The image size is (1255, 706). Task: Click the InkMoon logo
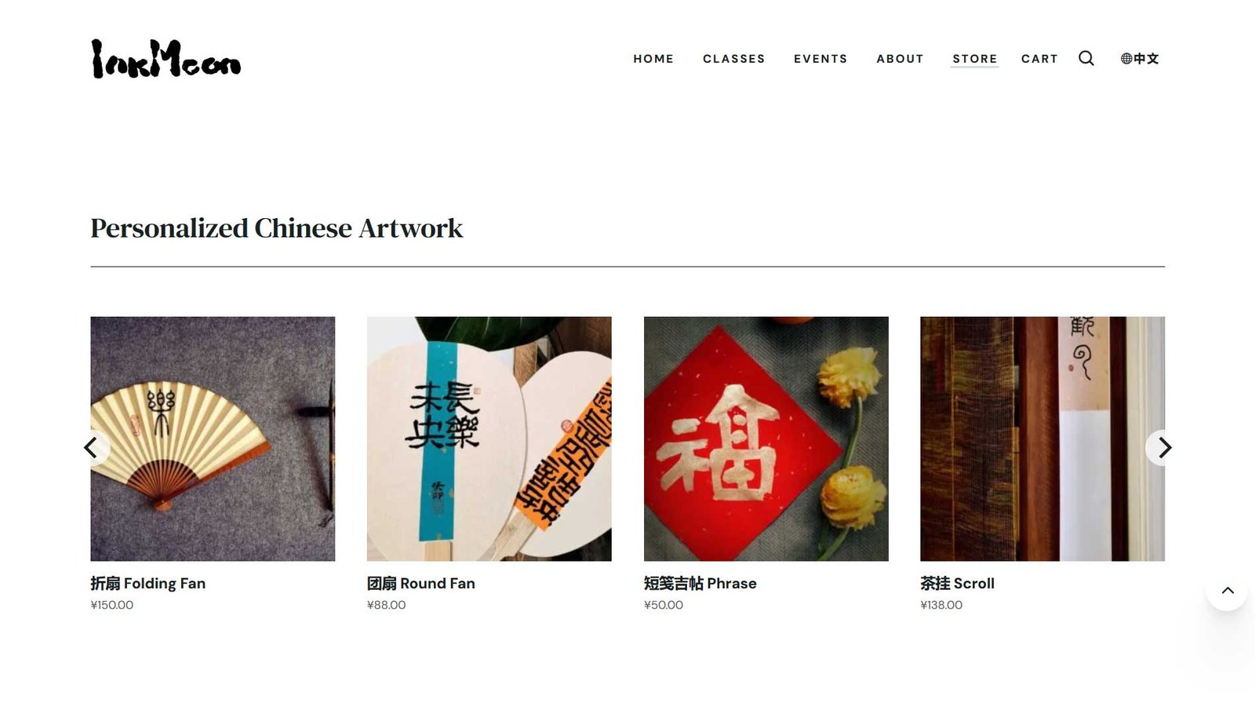coord(166,59)
